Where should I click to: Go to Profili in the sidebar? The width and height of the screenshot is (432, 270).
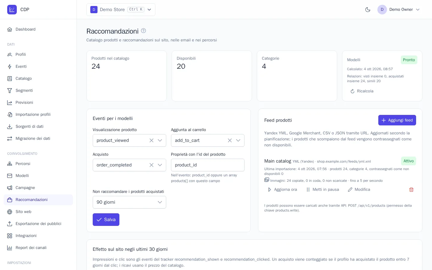(38, 55)
